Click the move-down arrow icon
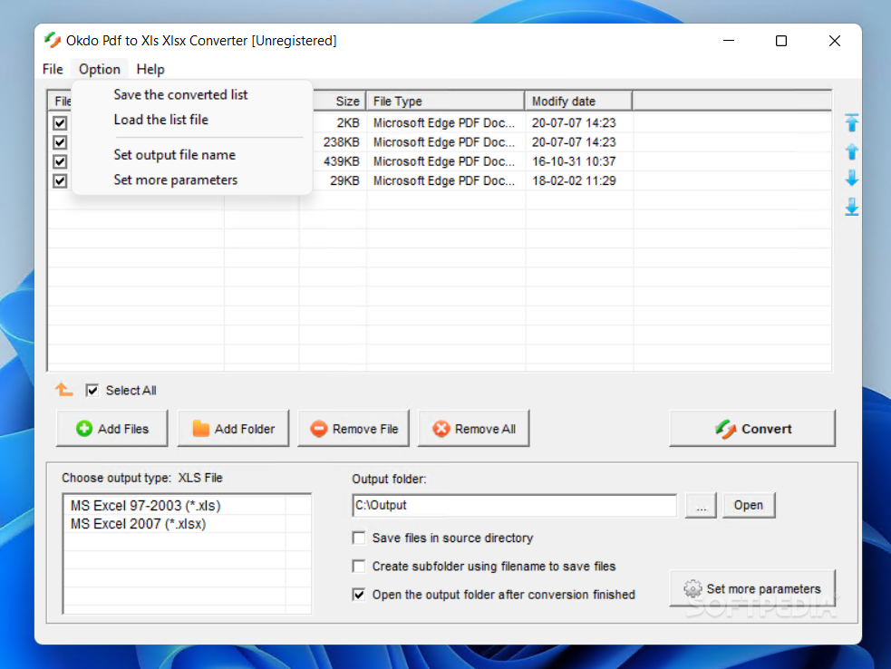 [x=851, y=178]
